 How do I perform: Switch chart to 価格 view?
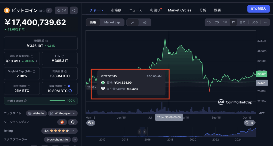click(x=93, y=22)
